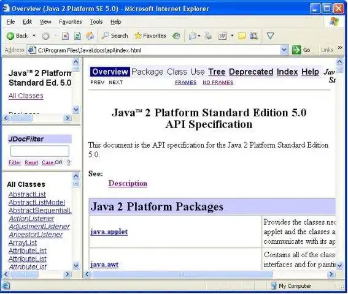Click the main frame vertical scroll-up arrow
Screen dimensions: 348x294
coord(340,61)
